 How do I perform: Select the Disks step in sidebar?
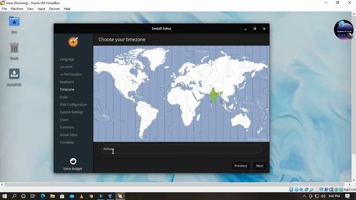[63, 97]
